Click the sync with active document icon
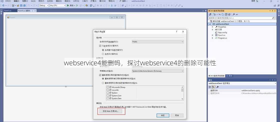Image resolution: width=280 pixels, height=122 pixels. pos(220,14)
